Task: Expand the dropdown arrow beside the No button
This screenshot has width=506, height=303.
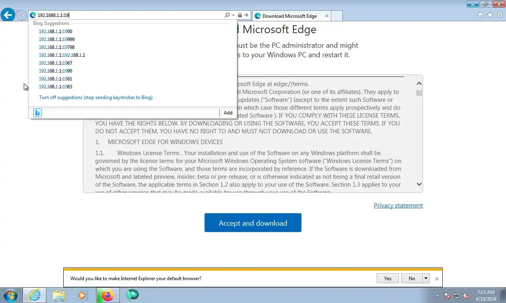Action: (x=426, y=279)
